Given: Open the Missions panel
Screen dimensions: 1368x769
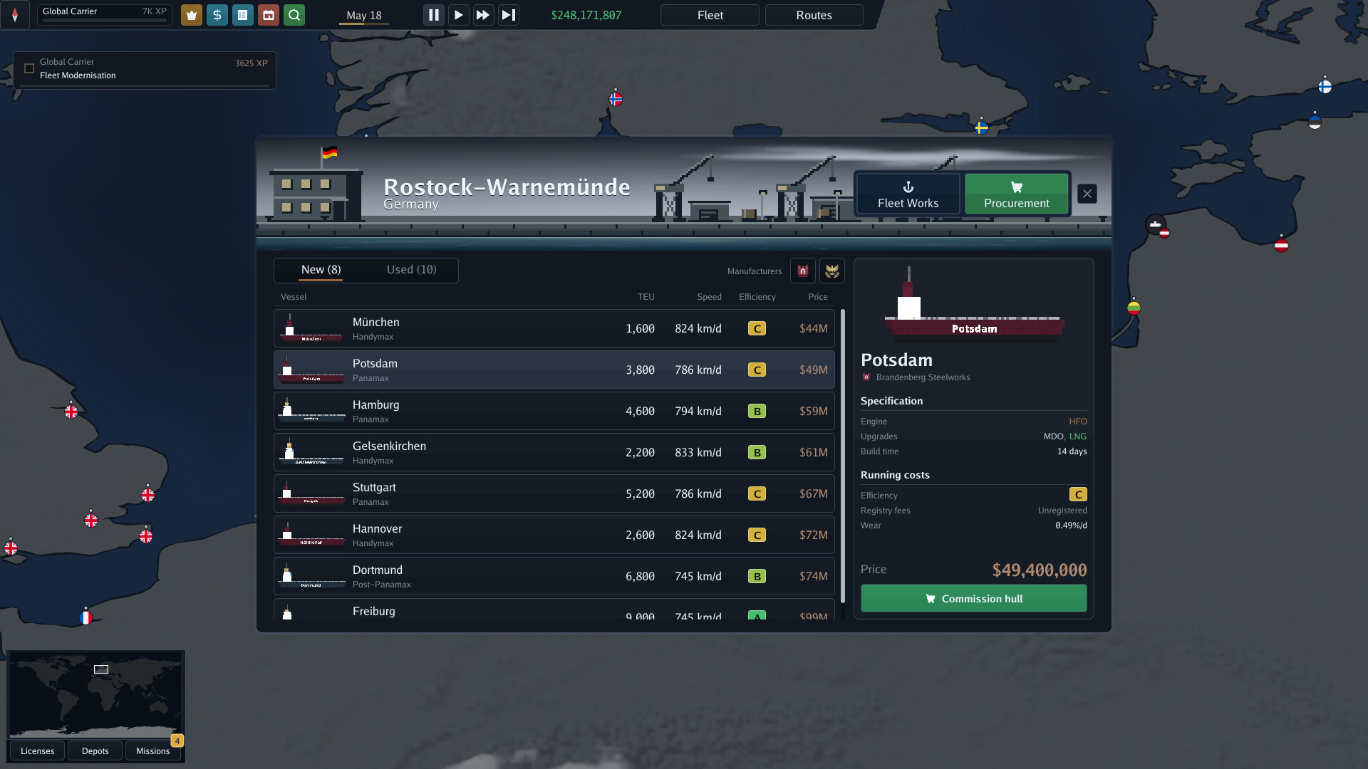Looking at the screenshot, I should pos(152,750).
